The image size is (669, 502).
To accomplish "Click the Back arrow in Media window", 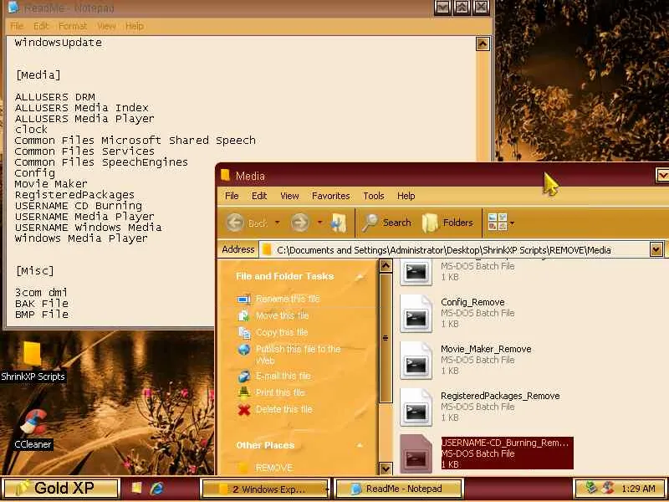I will (x=235, y=223).
